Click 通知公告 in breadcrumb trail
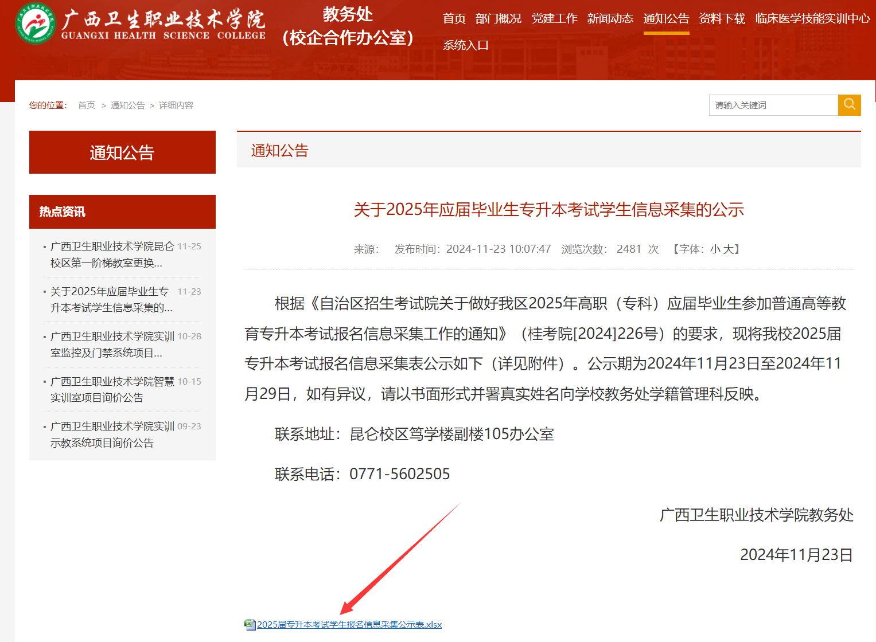The height and width of the screenshot is (642, 876). [x=127, y=105]
